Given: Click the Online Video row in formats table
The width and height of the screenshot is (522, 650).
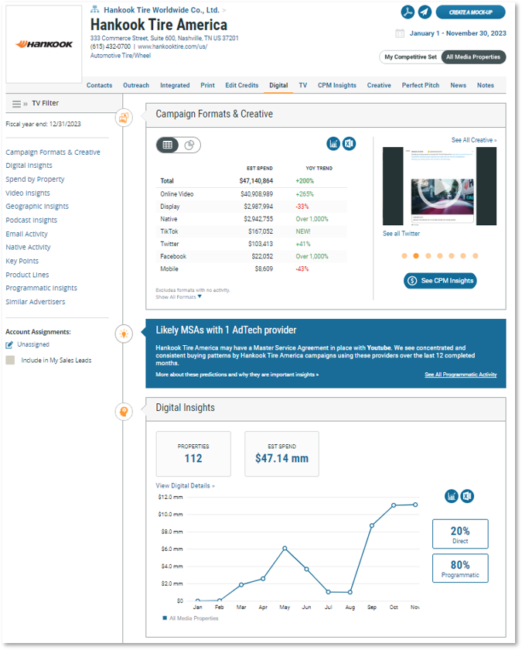Looking at the screenshot, I should coord(251,194).
